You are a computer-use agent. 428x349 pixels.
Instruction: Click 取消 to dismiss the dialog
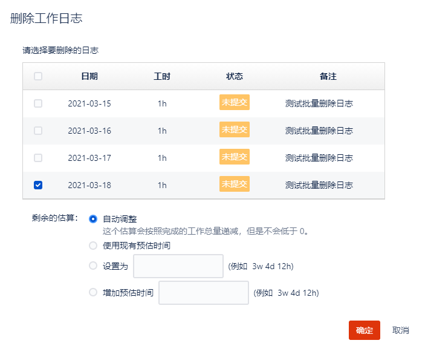coord(400,330)
